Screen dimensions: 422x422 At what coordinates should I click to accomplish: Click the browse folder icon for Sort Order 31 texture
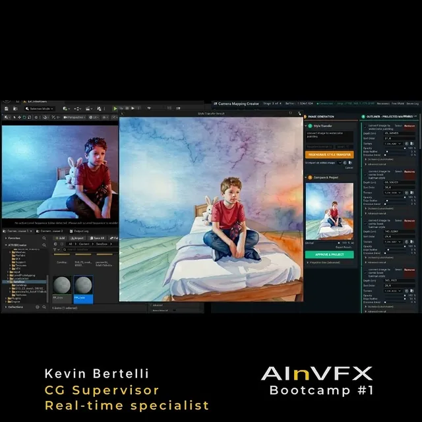coord(411,144)
